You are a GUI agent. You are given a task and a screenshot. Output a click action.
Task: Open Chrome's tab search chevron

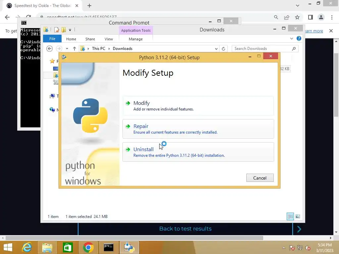[x=298, y=5]
